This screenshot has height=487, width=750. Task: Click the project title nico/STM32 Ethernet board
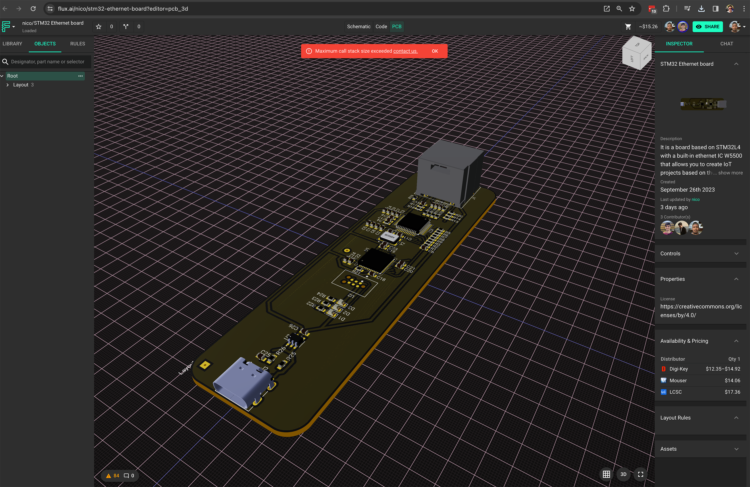(53, 23)
